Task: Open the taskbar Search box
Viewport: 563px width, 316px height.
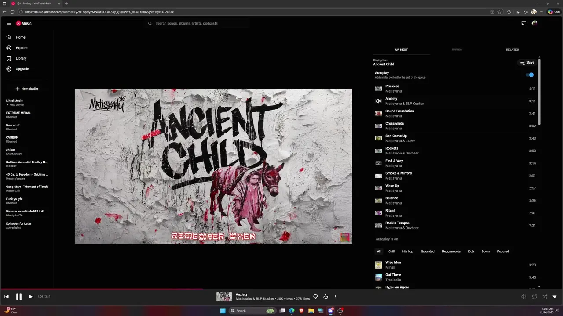Action: click(x=252, y=311)
